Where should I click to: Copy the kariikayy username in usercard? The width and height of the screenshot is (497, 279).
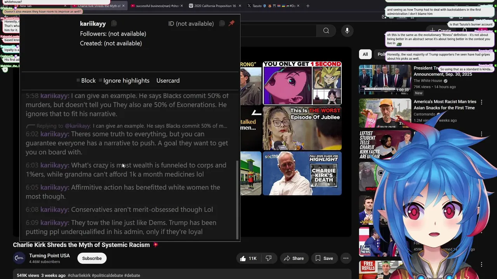pyautogui.click(x=114, y=24)
